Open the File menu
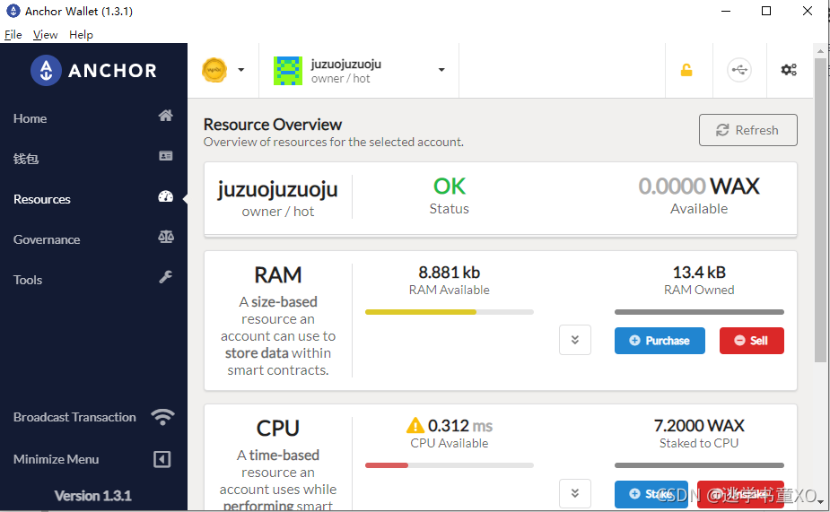Viewport: 830px width, 512px height. [13, 35]
